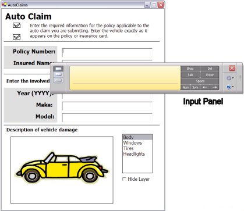
Task: Open Input Panel help dropdown
Action: pos(230,87)
